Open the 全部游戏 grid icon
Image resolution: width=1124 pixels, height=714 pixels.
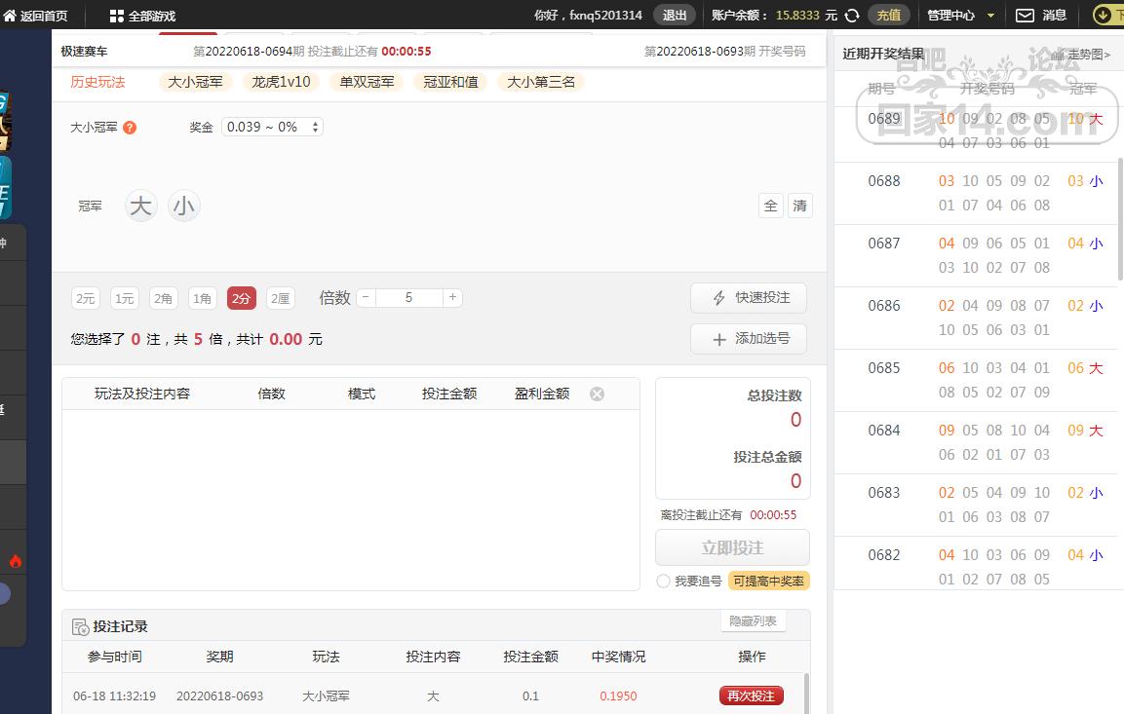click(117, 15)
